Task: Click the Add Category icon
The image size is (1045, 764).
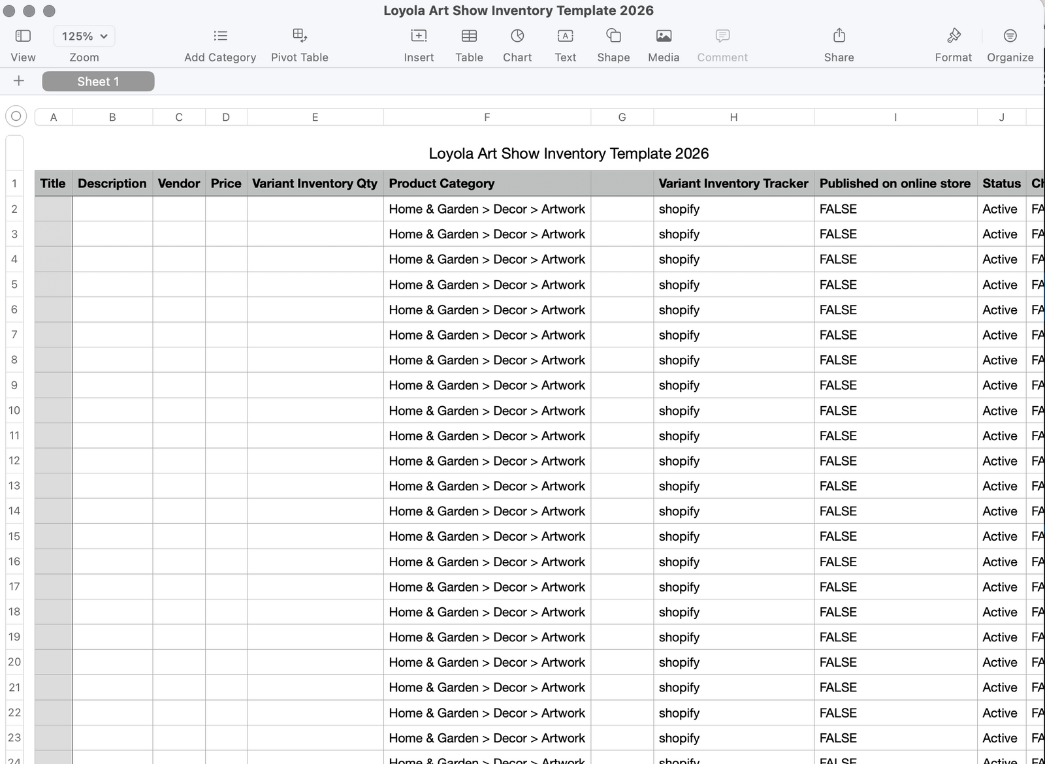Action: [x=220, y=36]
